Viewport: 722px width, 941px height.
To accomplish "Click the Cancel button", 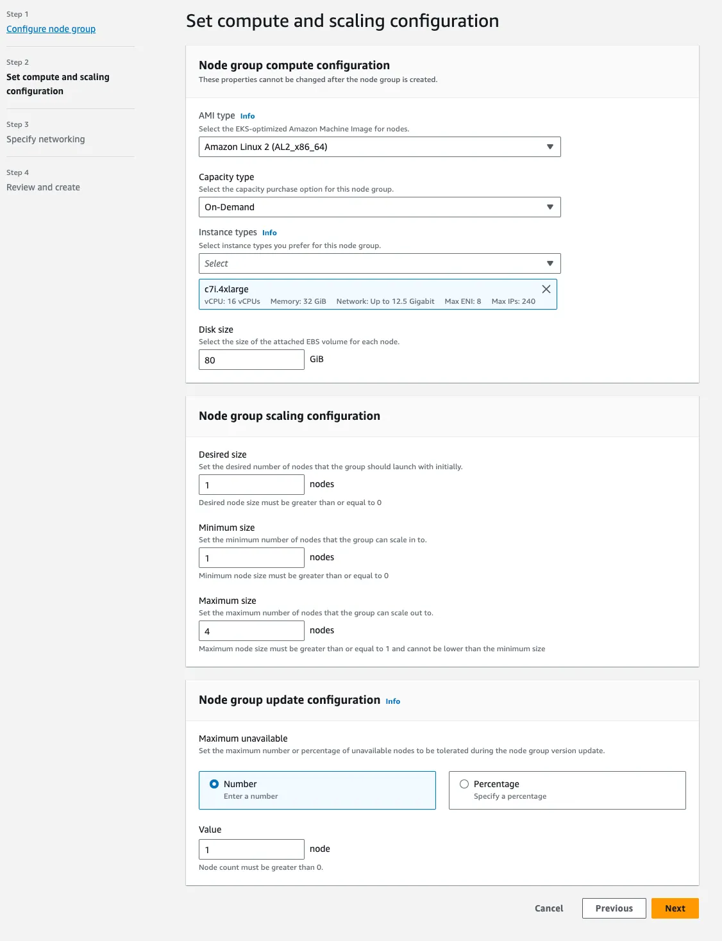I will click(548, 908).
